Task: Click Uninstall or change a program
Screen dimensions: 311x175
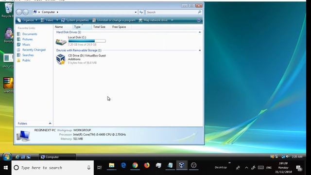Action: [114, 20]
